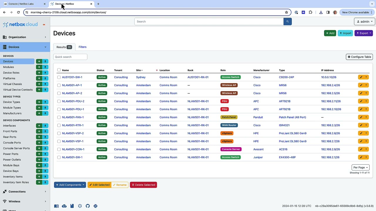Open the Per Page dropdown
376x211 pixels.
(x=360, y=167)
